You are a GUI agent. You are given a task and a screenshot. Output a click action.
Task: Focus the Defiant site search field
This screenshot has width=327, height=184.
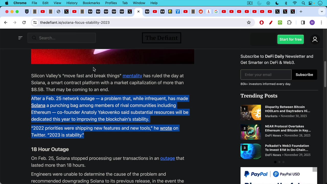click(x=62, y=38)
